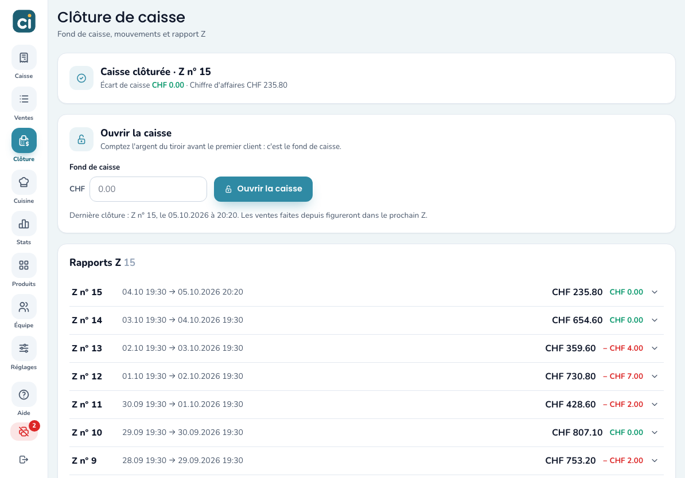
Task: Click the – CHF 4.00 difference in Z n° 13
Action: (623, 348)
